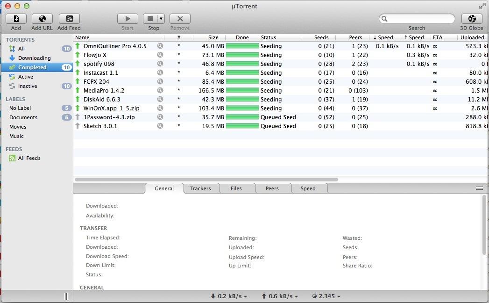Screen dimensions: 489x303
Task: Click the All Feeds RSS icon
Action: [x=12, y=158]
